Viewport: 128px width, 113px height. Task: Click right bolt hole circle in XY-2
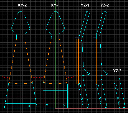[x=29, y=106]
